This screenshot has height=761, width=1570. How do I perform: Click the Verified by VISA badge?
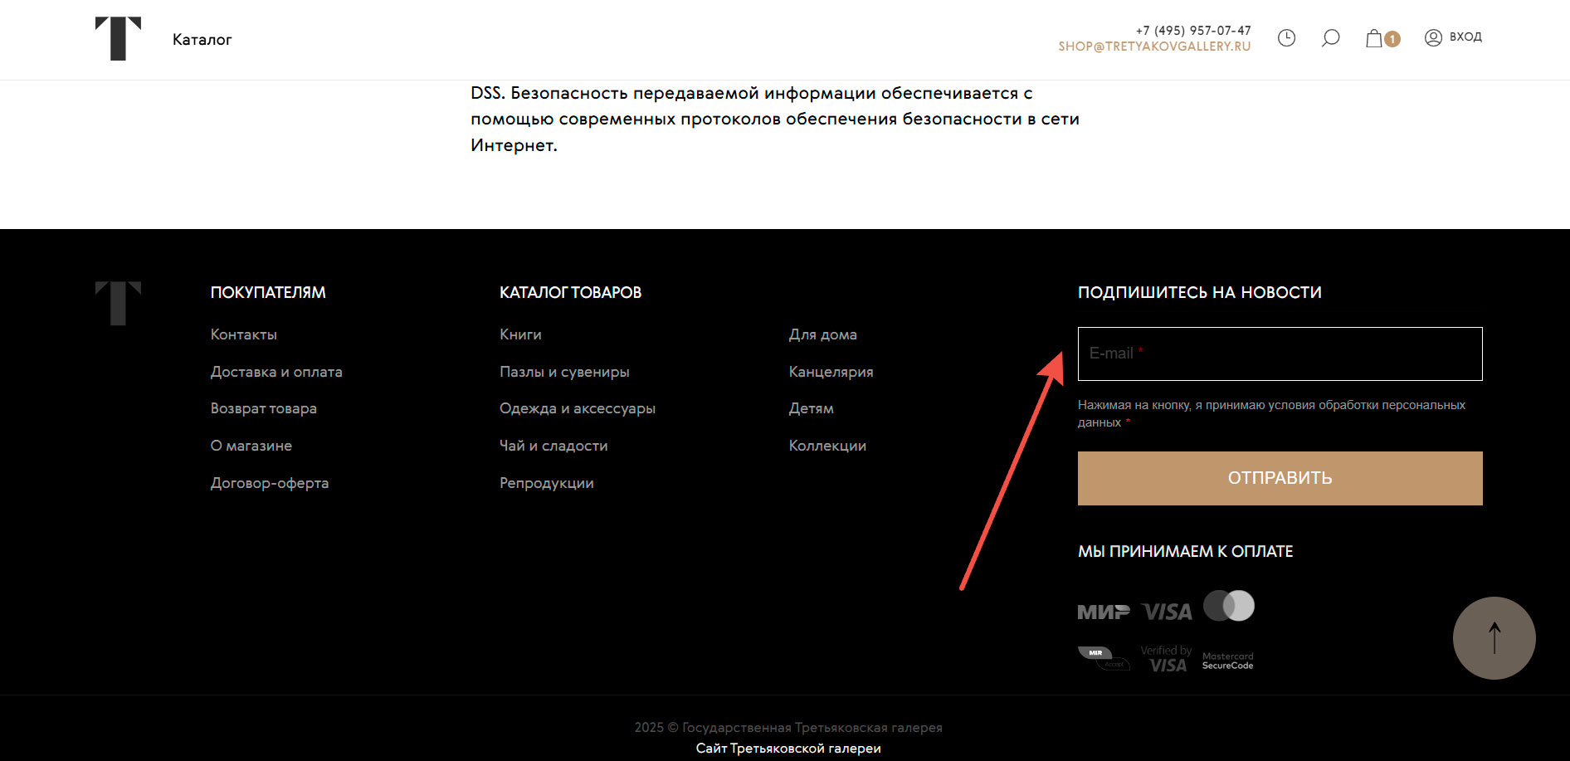[x=1167, y=658]
